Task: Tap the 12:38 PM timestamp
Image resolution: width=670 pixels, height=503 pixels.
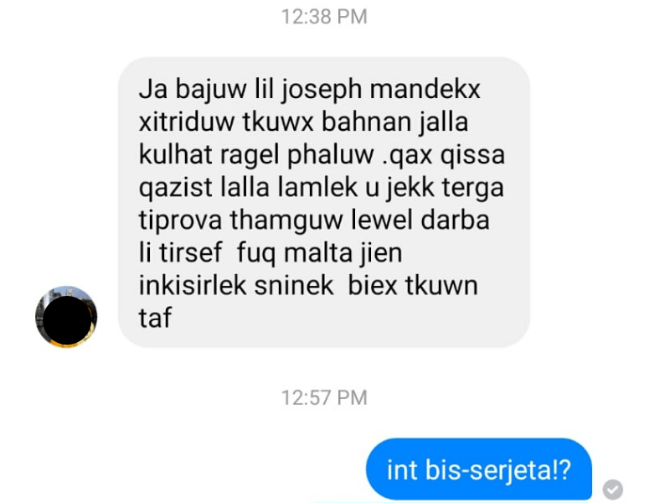Action: (x=324, y=17)
